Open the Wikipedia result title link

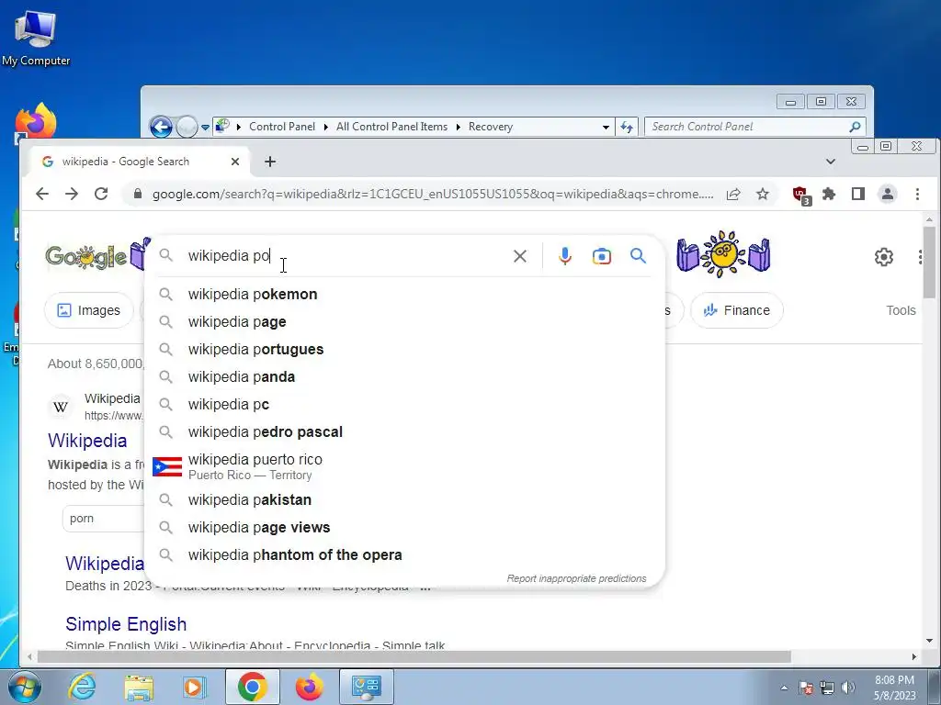pos(87,441)
